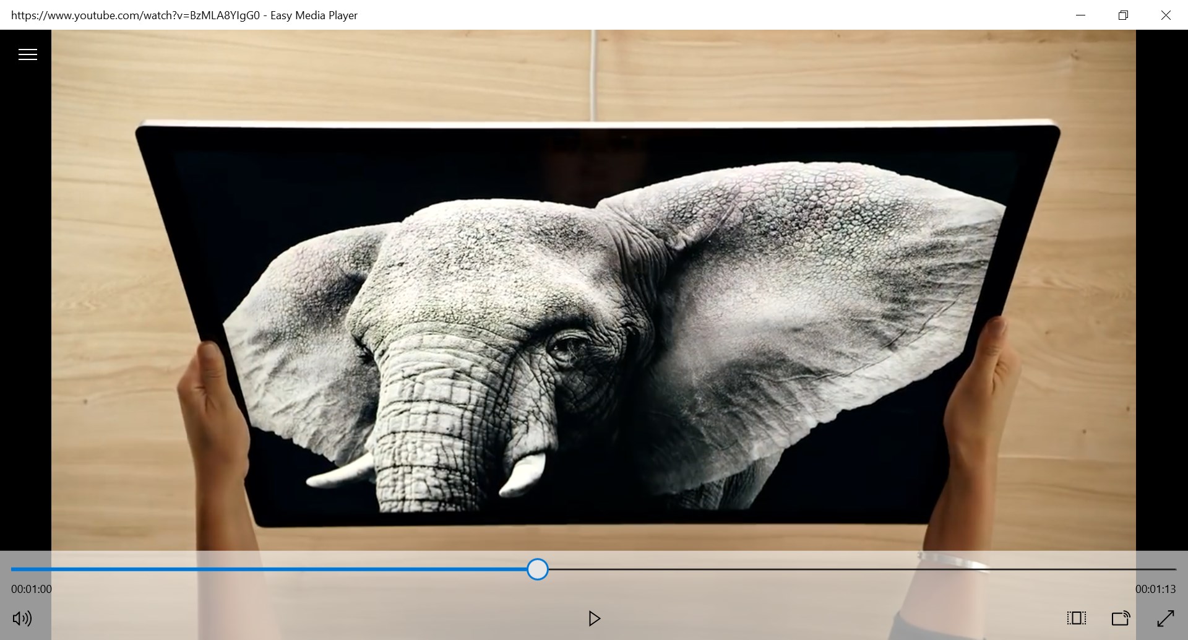Viewport: 1188px width, 640px height.
Task: Click the elapsed time 00:01:00 label
Action: click(x=31, y=589)
